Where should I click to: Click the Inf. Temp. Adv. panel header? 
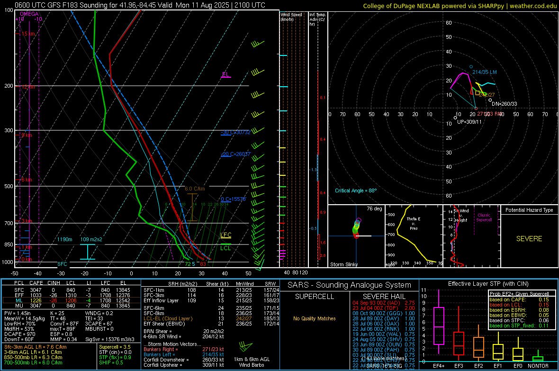pos(317,19)
